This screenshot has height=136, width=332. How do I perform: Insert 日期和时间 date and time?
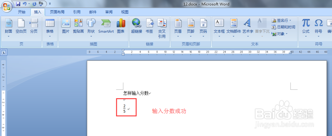coord(283,27)
